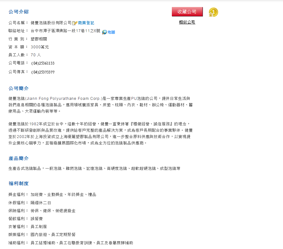The height and width of the screenshot is (249, 283).
Task: Click the 福利制度 heading
Action: click(x=19, y=183)
